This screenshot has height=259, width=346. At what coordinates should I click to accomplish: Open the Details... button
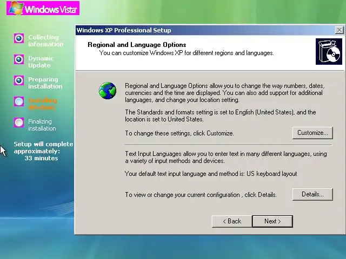[312, 194]
